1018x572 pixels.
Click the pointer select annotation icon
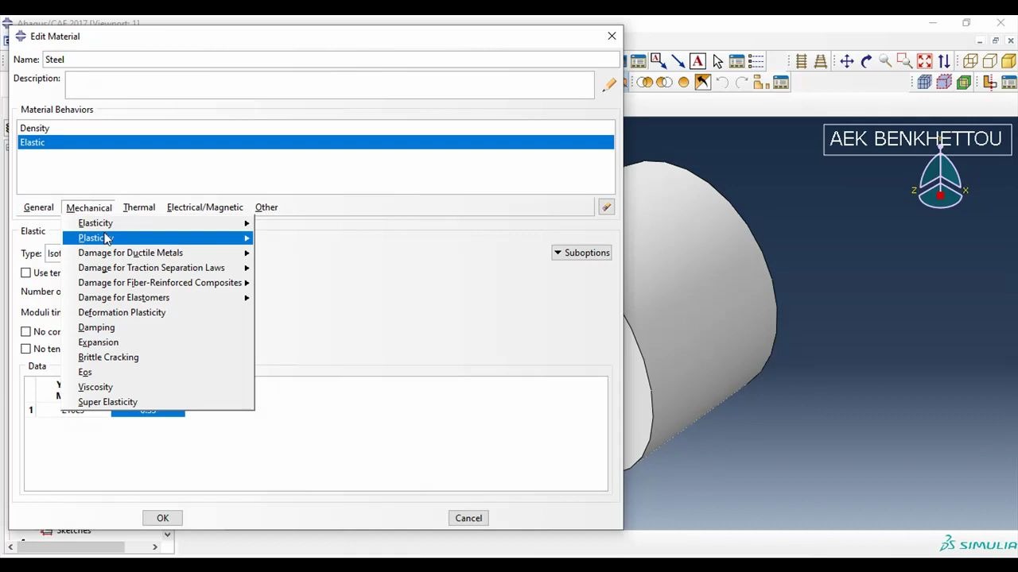pos(717,61)
